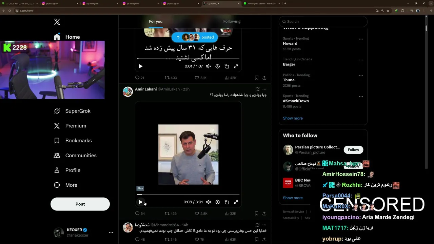This screenshot has height=244, width=434.
Task: Like the post with 3.1K likes
Action: coord(200,78)
